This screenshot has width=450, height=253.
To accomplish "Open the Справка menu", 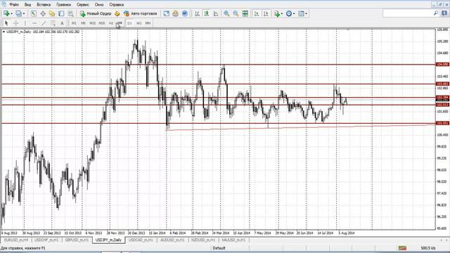I will click(x=116, y=5).
